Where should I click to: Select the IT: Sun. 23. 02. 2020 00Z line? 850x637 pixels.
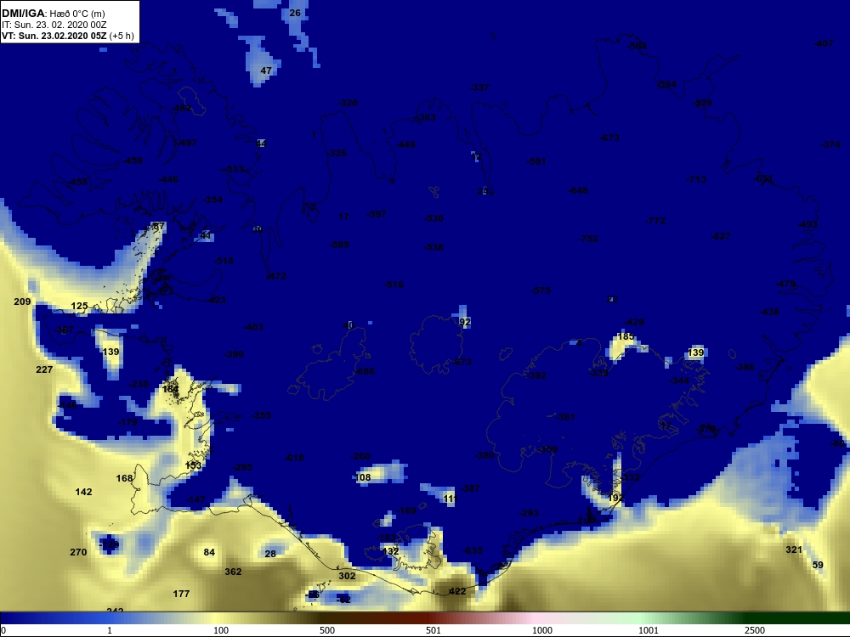54,25
